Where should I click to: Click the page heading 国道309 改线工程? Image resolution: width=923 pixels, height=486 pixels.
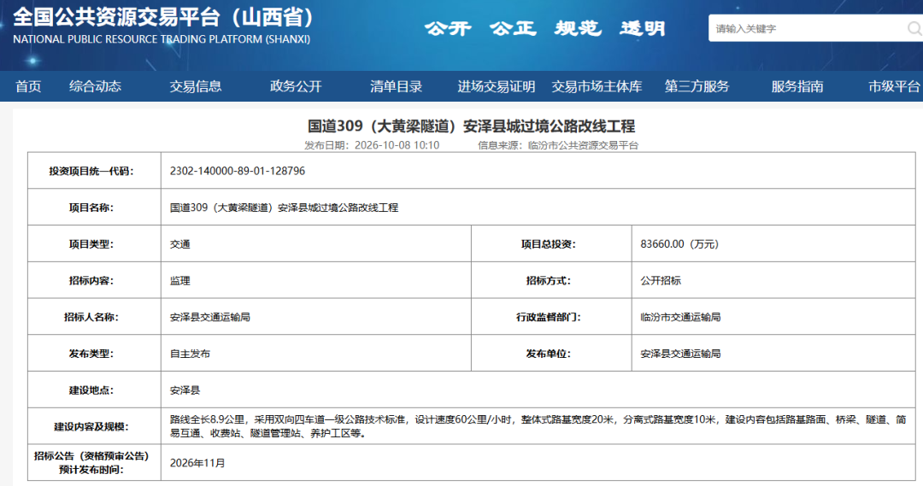[472, 126]
